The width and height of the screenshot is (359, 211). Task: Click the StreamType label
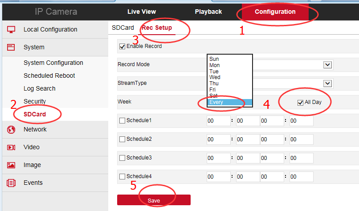[x=132, y=83]
